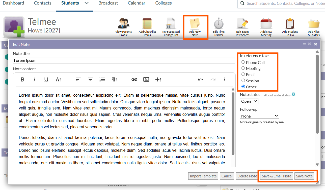The width and height of the screenshot is (325, 190).
Task: Expand the Students menu chevron
Action: (x=87, y=3)
